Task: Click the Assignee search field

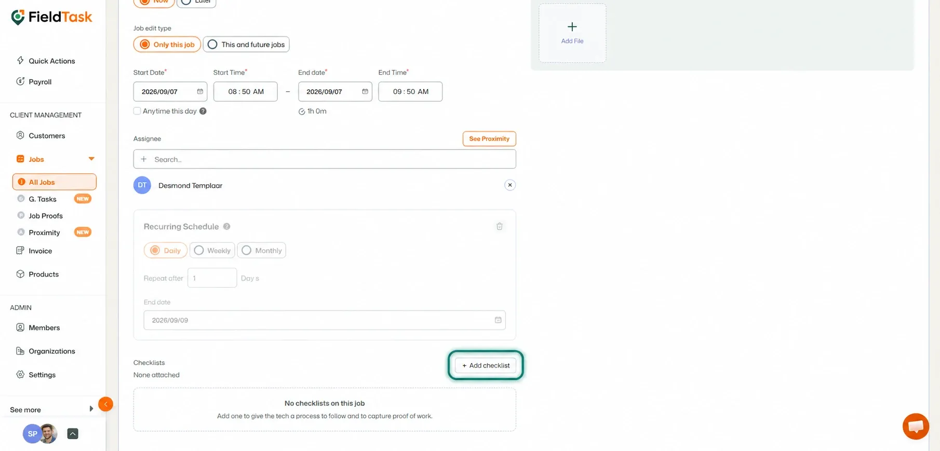Action: click(325, 159)
